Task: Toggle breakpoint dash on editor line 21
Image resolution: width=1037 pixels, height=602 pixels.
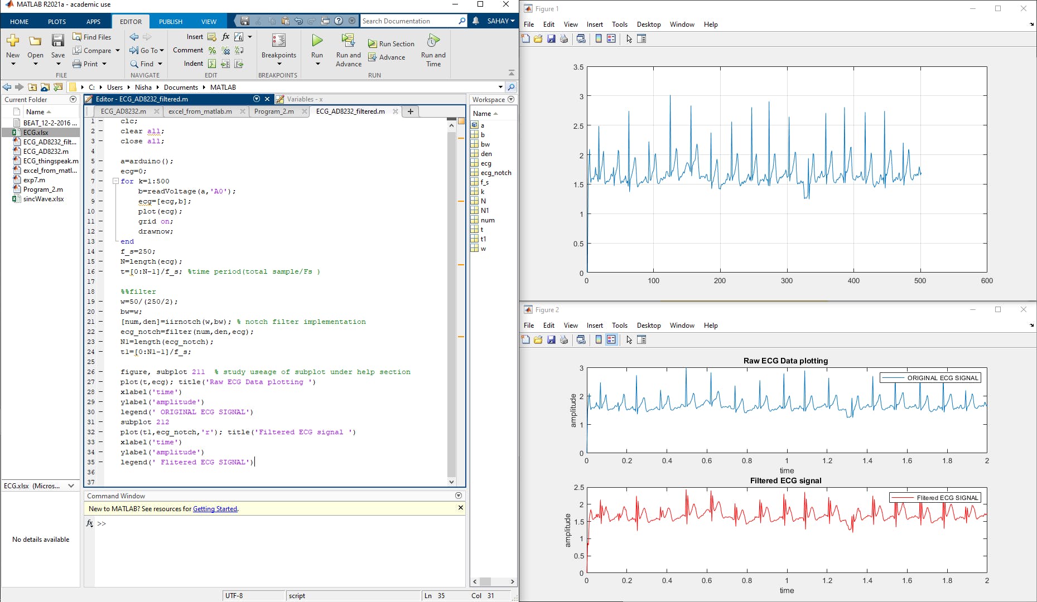Action: [x=101, y=322]
